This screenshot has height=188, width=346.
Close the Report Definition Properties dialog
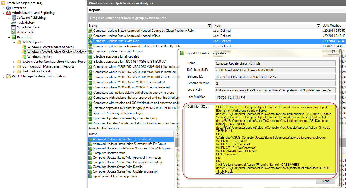(325, 181)
